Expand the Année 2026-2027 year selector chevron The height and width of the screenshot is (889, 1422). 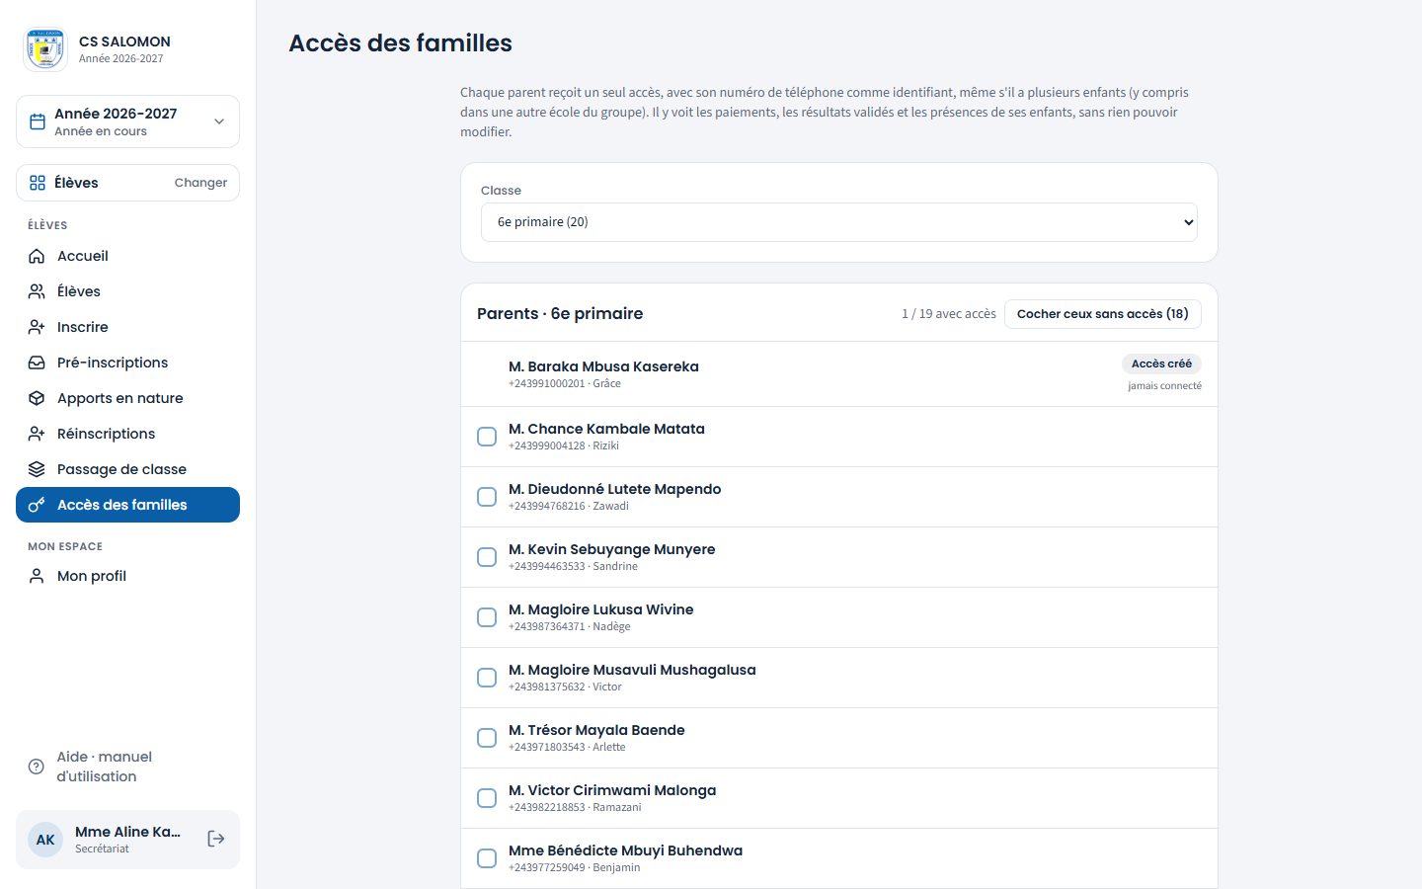pyautogui.click(x=219, y=121)
